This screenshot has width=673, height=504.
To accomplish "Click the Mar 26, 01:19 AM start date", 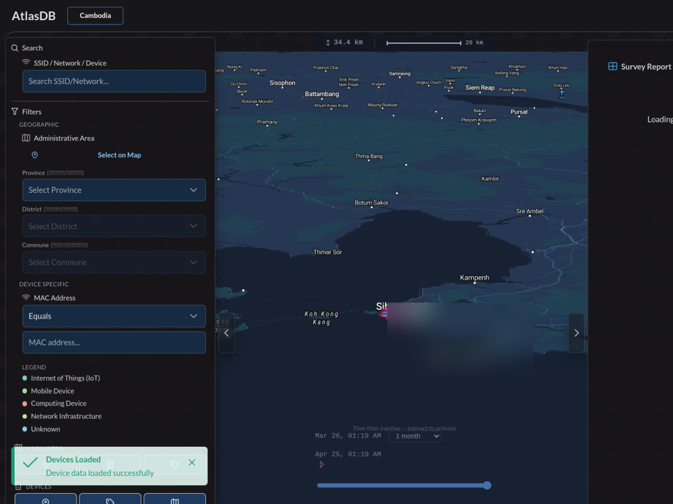I will point(348,436).
